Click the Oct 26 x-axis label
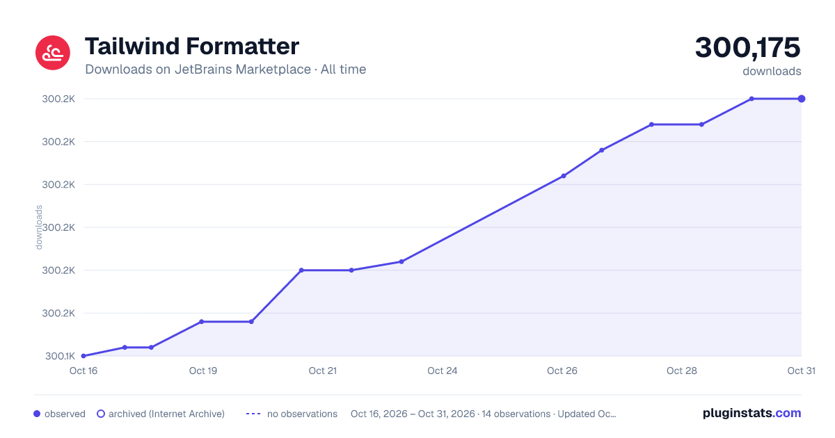This screenshot has height=438, width=835. coord(562,371)
